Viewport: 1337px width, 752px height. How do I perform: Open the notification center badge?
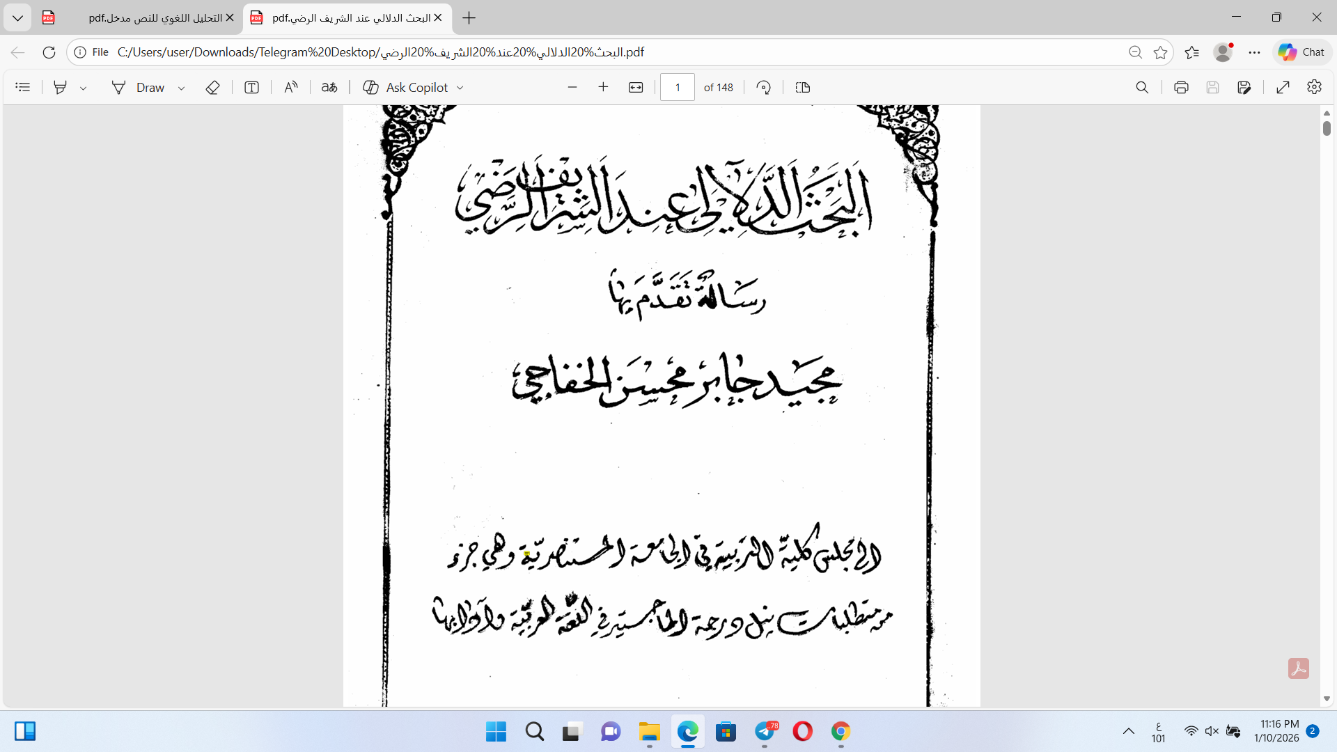(x=1313, y=731)
